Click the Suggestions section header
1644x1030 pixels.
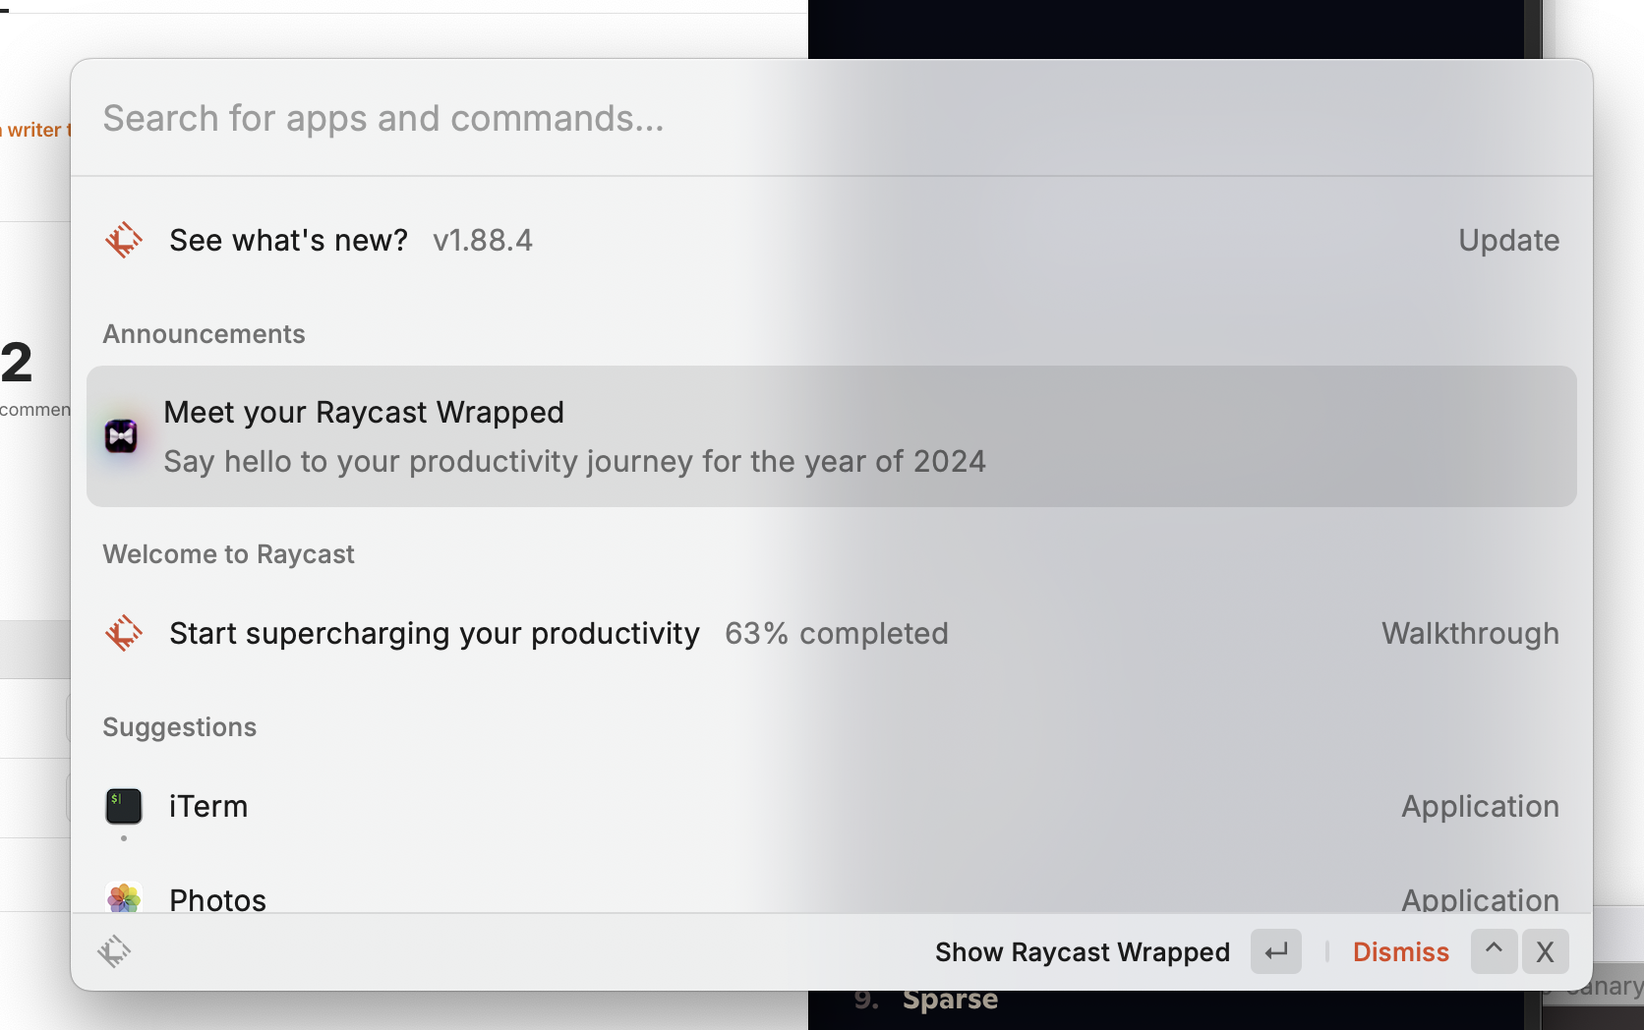coord(180,727)
